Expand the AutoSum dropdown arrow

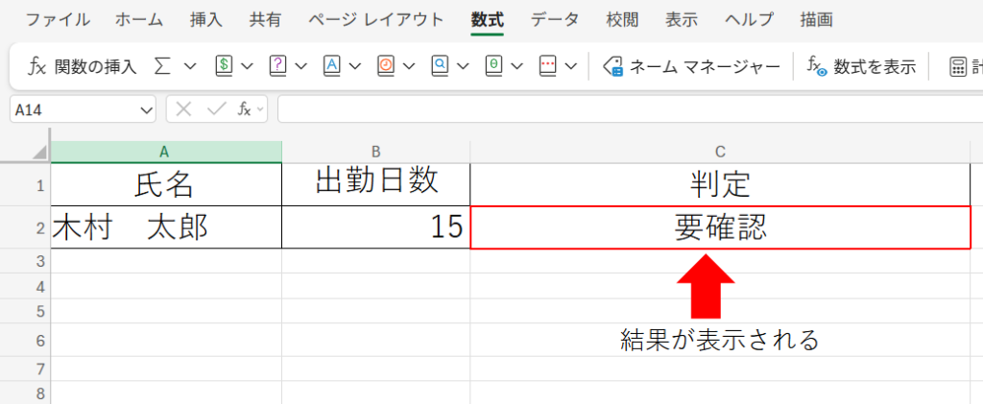tap(189, 66)
